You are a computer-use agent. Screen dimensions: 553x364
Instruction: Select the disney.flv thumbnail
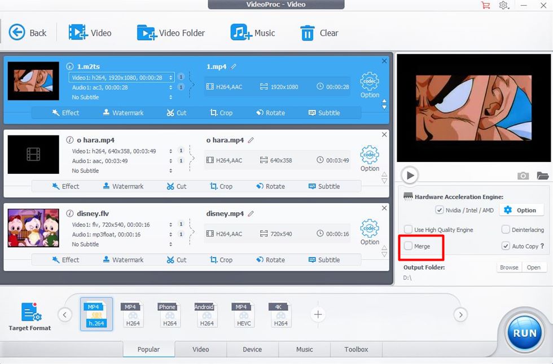tap(33, 228)
